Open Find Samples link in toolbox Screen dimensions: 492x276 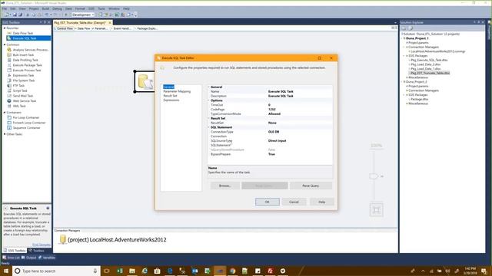pyautogui.click(x=41, y=245)
